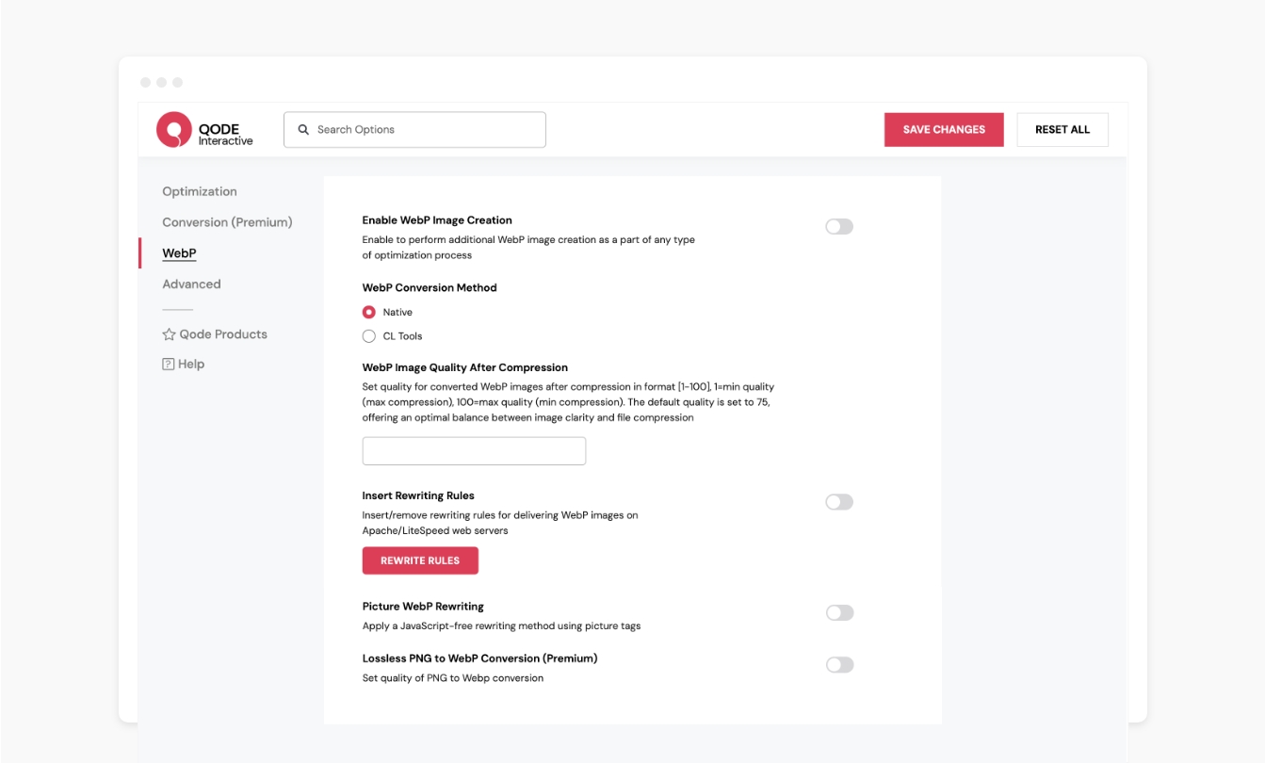Viewport: 1265px width, 763px height.
Task: Click the Qode Interactive logo icon
Action: coord(174,130)
